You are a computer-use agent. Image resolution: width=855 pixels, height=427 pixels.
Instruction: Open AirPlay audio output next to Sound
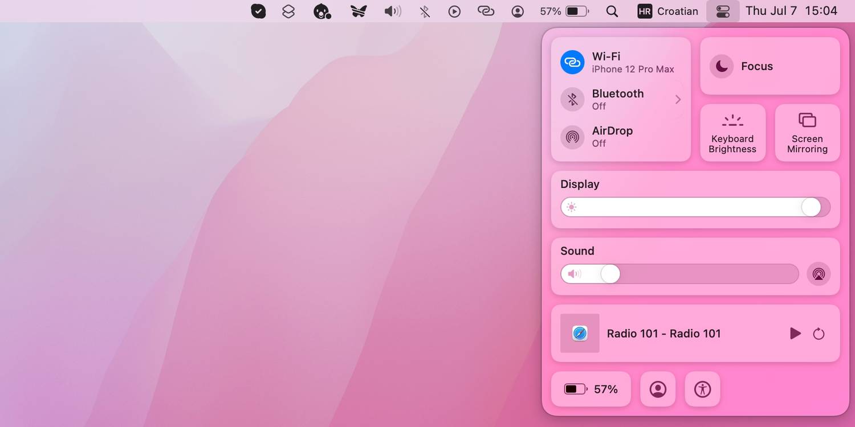tap(819, 274)
